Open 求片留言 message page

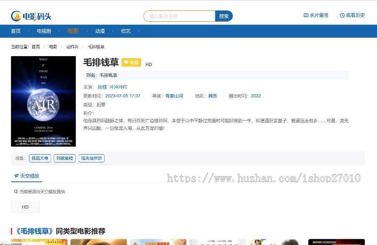[x=316, y=15]
